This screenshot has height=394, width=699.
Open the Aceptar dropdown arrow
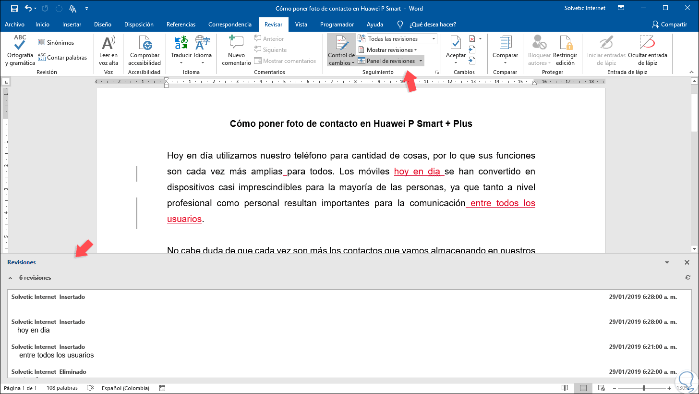(x=456, y=62)
